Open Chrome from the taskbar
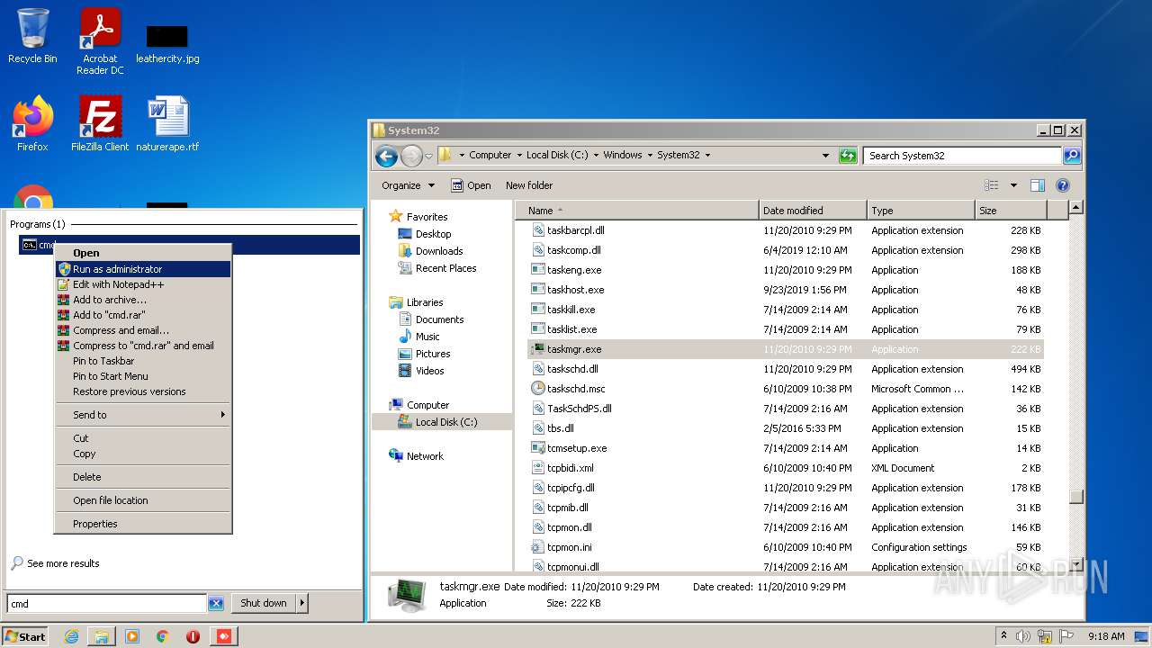 point(163,636)
